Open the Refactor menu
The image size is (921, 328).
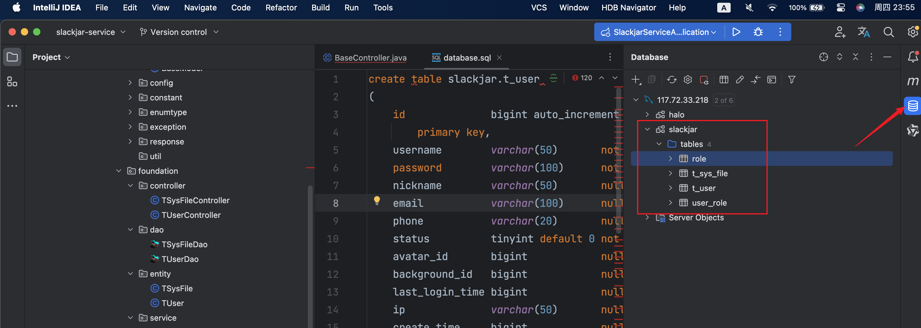click(x=281, y=8)
